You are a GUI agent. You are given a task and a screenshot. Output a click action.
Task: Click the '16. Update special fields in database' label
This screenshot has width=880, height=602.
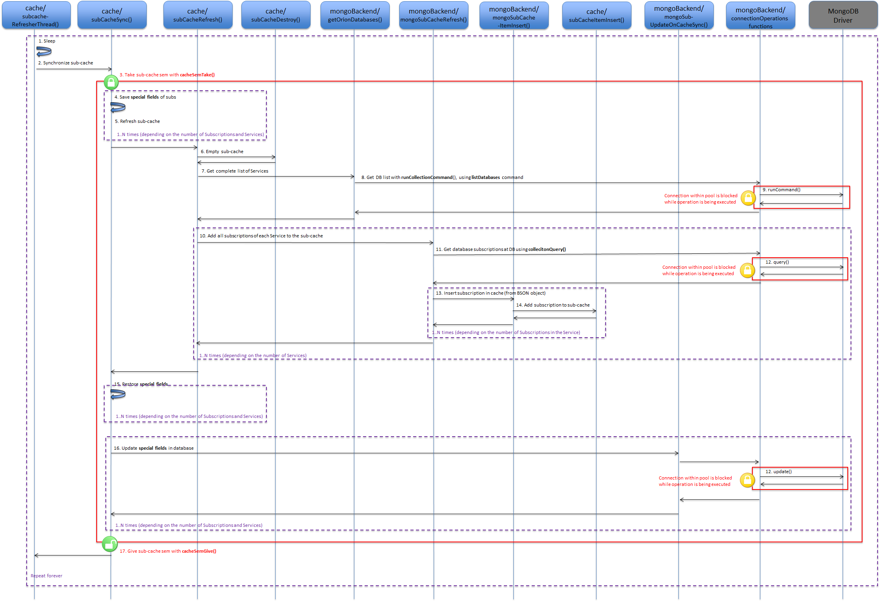click(x=153, y=448)
